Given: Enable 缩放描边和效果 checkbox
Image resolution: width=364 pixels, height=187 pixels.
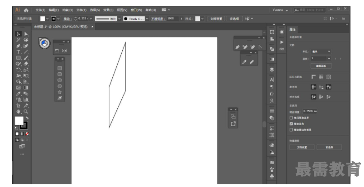Looking at the screenshot, I should pyautogui.click(x=291, y=130).
